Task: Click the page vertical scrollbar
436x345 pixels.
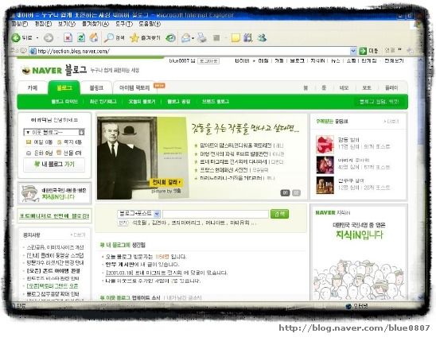Action: (421, 178)
